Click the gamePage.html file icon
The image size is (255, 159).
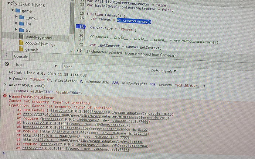coord(21,36)
